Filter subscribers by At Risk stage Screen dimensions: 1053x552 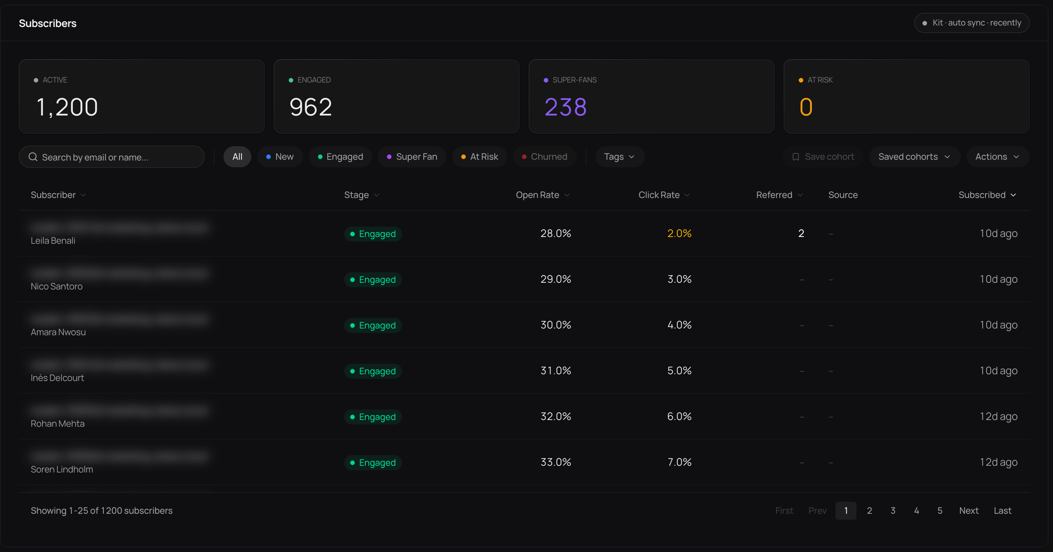[x=480, y=157]
